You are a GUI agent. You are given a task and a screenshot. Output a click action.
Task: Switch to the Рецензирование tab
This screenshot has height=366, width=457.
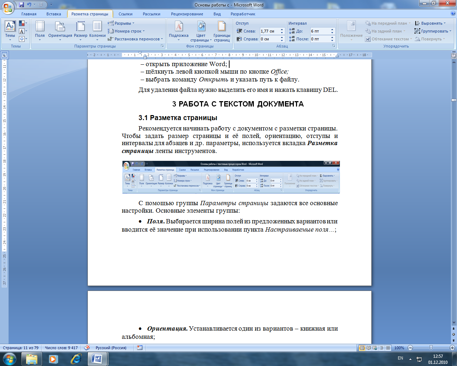coord(187,14)
